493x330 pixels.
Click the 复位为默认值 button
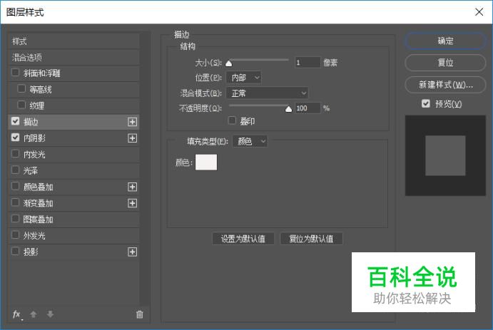[311, 239]
